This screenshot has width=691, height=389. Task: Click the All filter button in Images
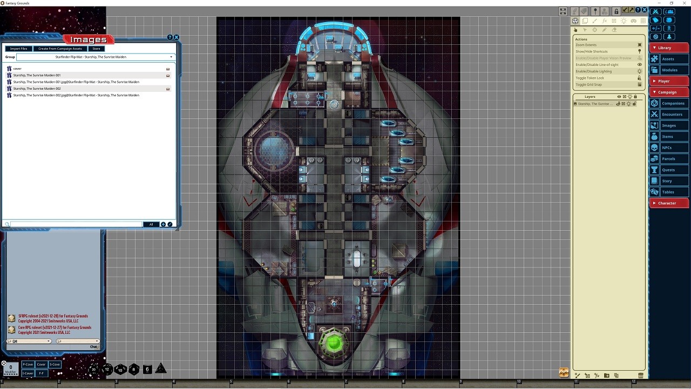pos(151,224)
